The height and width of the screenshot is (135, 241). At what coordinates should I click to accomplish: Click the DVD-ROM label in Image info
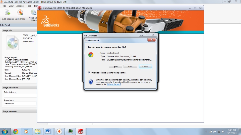(x=28, y=39)
